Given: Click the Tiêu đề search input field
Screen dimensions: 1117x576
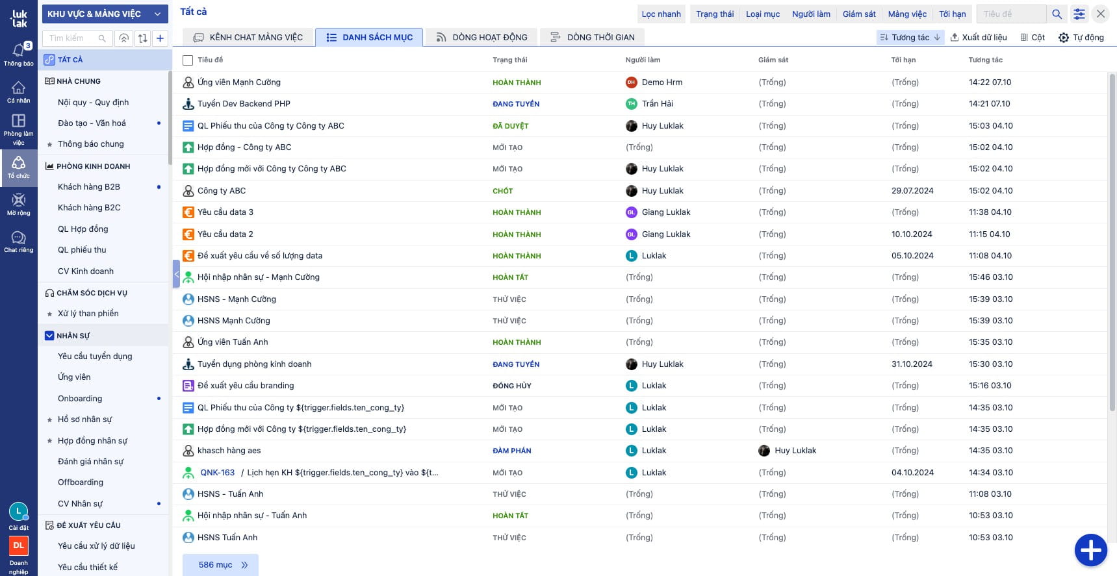Looking at the screenshot, I should click(1011, 14).
